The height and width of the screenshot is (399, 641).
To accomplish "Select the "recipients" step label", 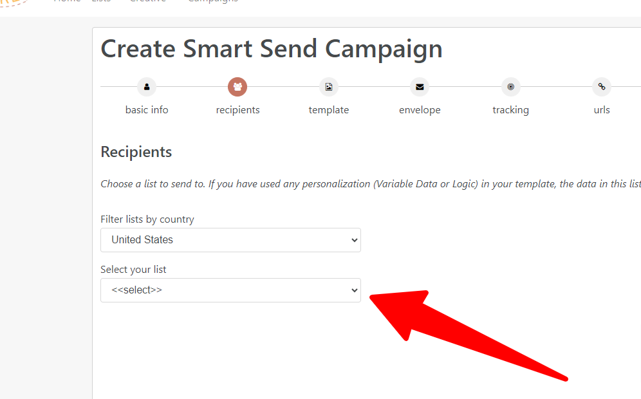I will [x=237, y=110].
